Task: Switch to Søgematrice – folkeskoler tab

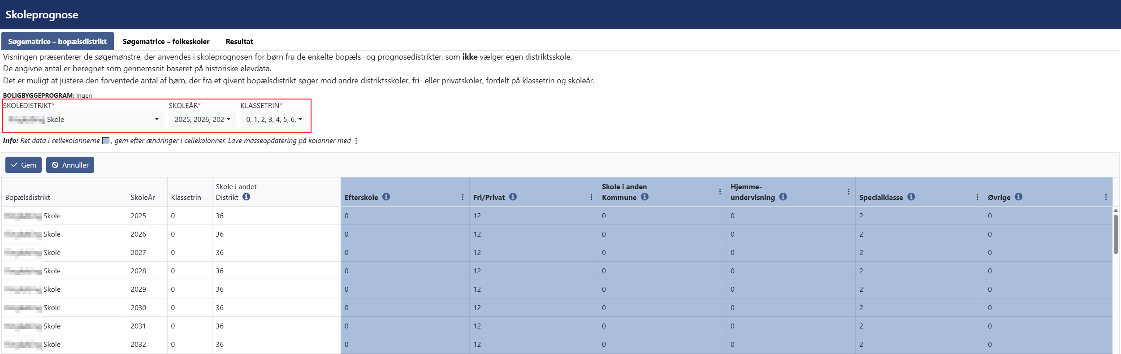Action: pyautogui.click(x=166, y=42)
